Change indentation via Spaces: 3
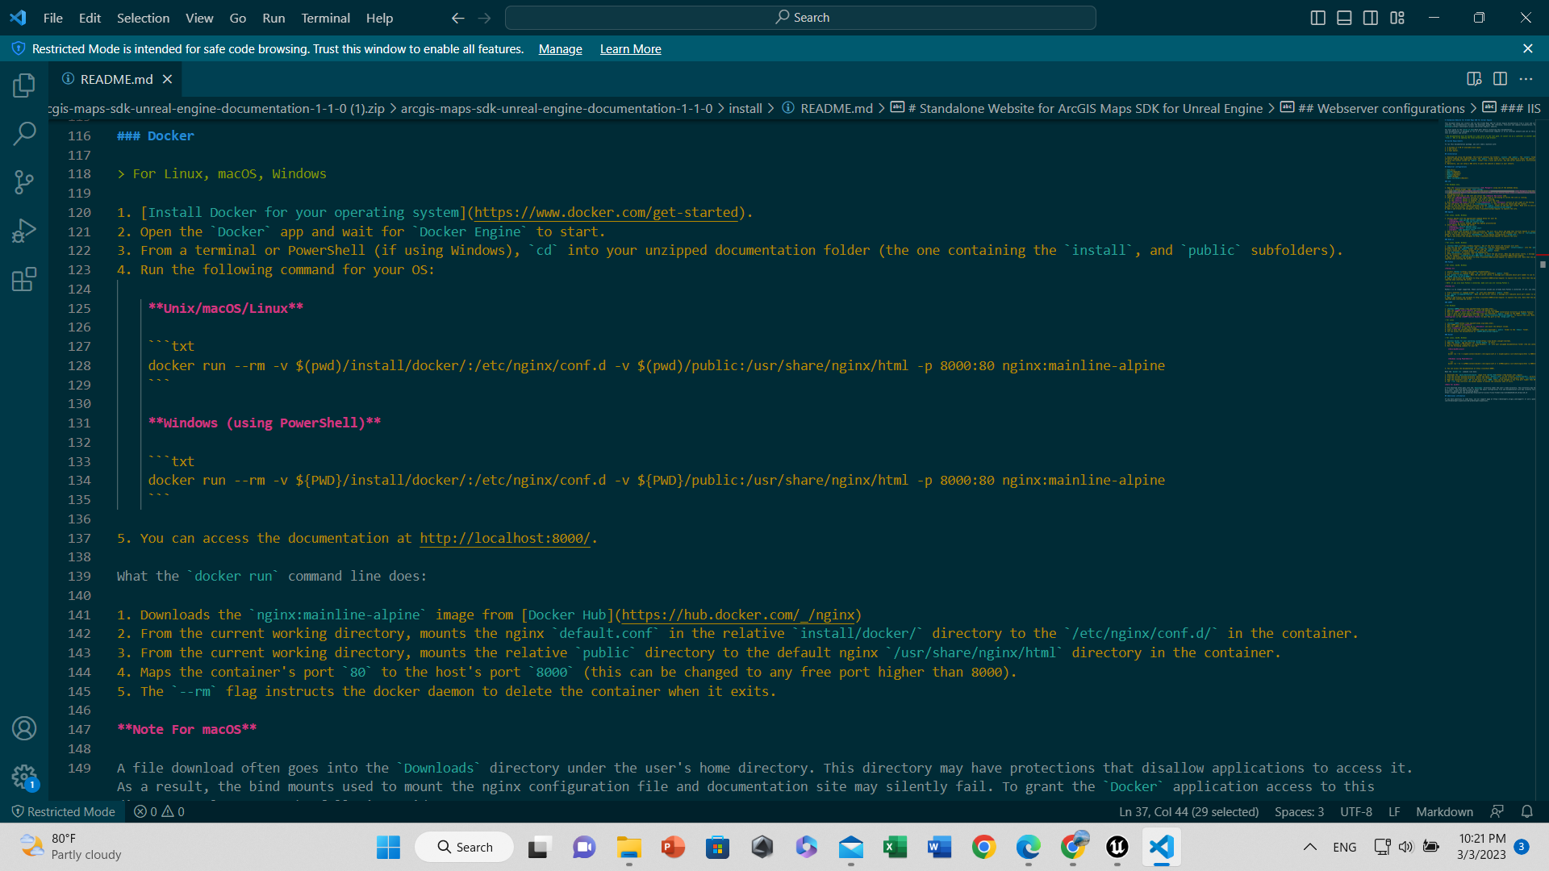1549x871 pixels. click(x=1299, y=811)
